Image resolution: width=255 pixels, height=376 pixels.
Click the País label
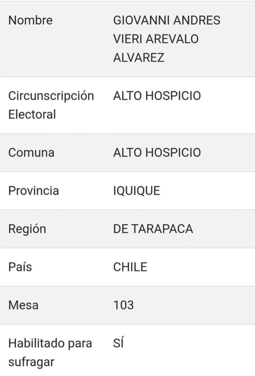20,267
